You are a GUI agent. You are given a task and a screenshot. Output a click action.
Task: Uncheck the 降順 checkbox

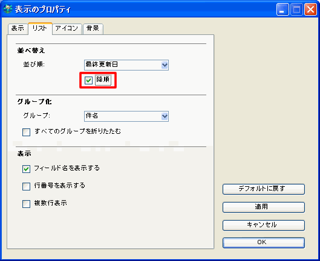(88, 80)
